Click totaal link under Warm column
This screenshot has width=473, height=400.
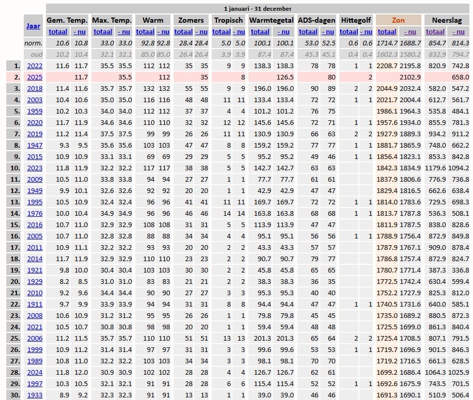pyautogui.click(x=146, y=32)
